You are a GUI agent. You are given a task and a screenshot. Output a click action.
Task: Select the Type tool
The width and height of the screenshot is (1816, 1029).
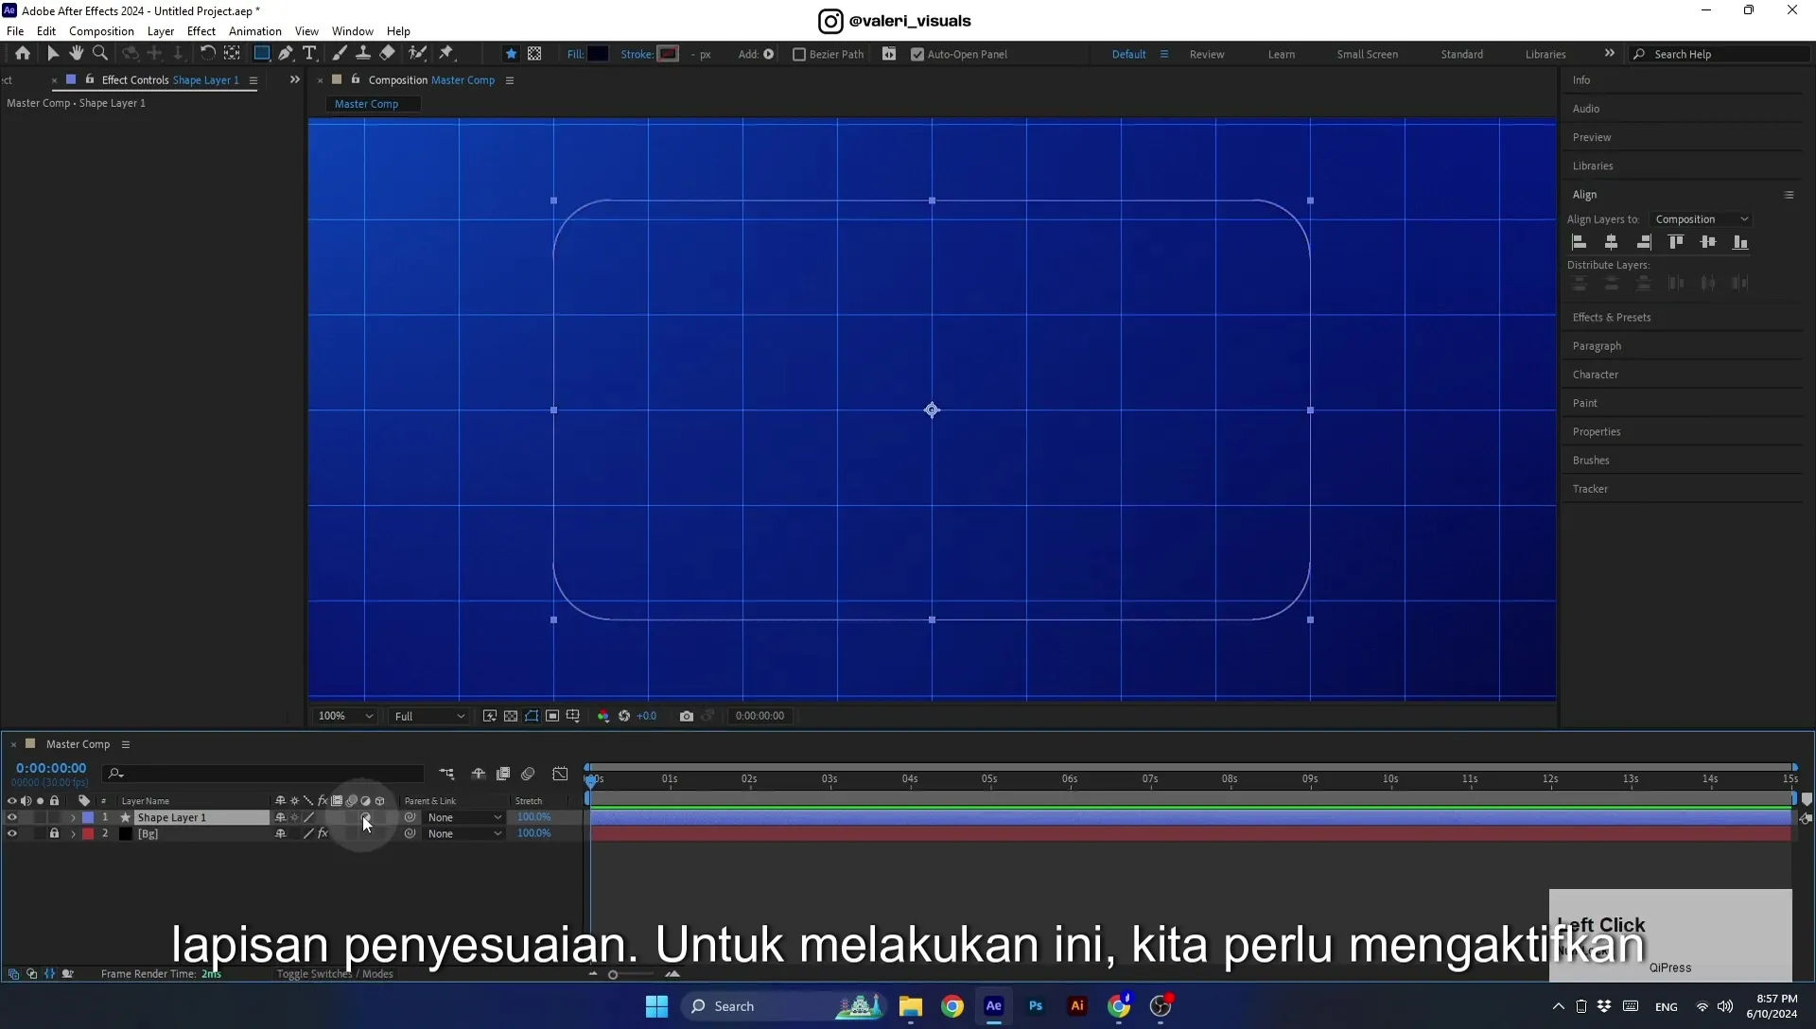pyautogui.click(x=309, y=54)
